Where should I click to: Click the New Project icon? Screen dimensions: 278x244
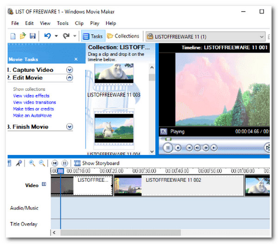tap(13, 36)
